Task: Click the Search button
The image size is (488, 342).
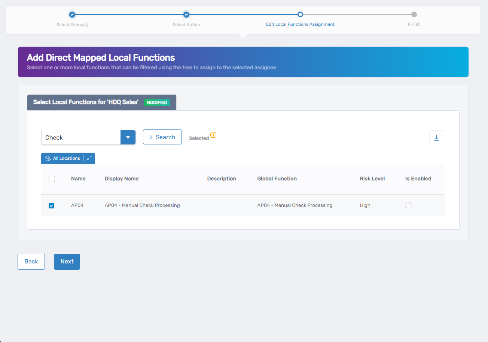Action: (x=162, y=137)
